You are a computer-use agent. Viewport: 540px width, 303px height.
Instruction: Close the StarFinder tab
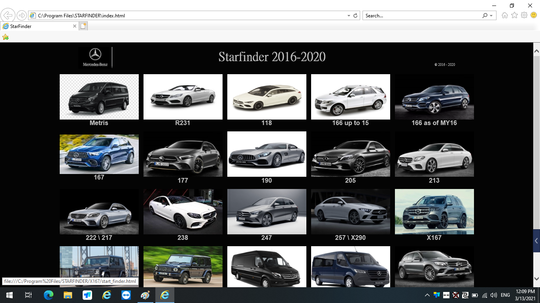coord(75,26)
